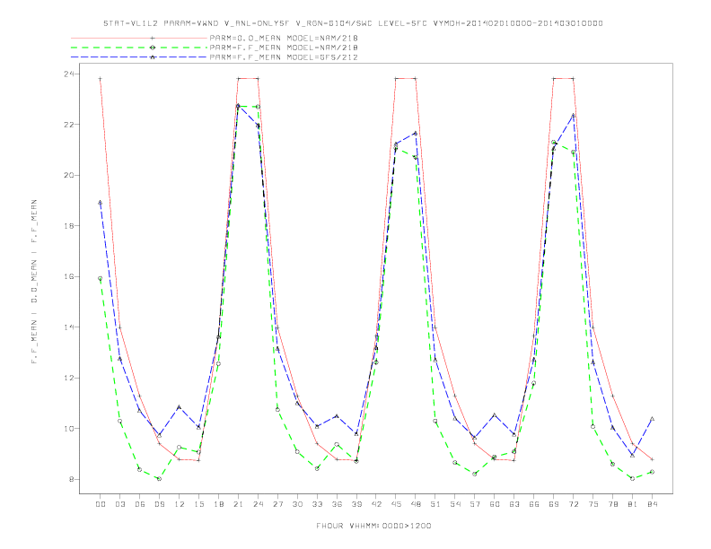
Task: Click y-axis tick label 14
Action: (70, 327)
